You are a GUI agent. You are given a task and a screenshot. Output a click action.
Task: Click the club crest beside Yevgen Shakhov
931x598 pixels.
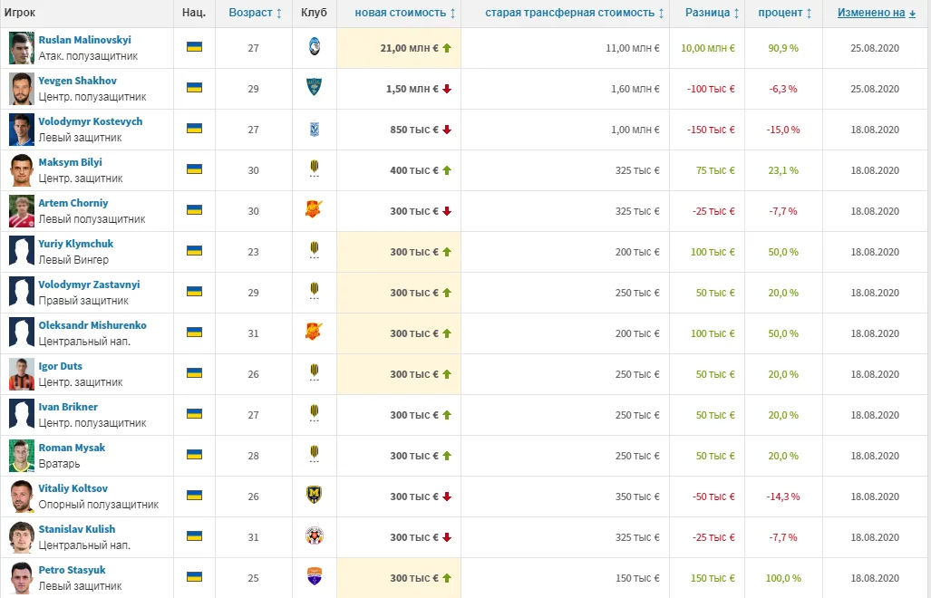(314, 88)
